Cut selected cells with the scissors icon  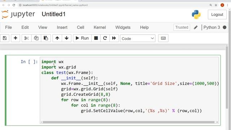[x=26, y=38]
